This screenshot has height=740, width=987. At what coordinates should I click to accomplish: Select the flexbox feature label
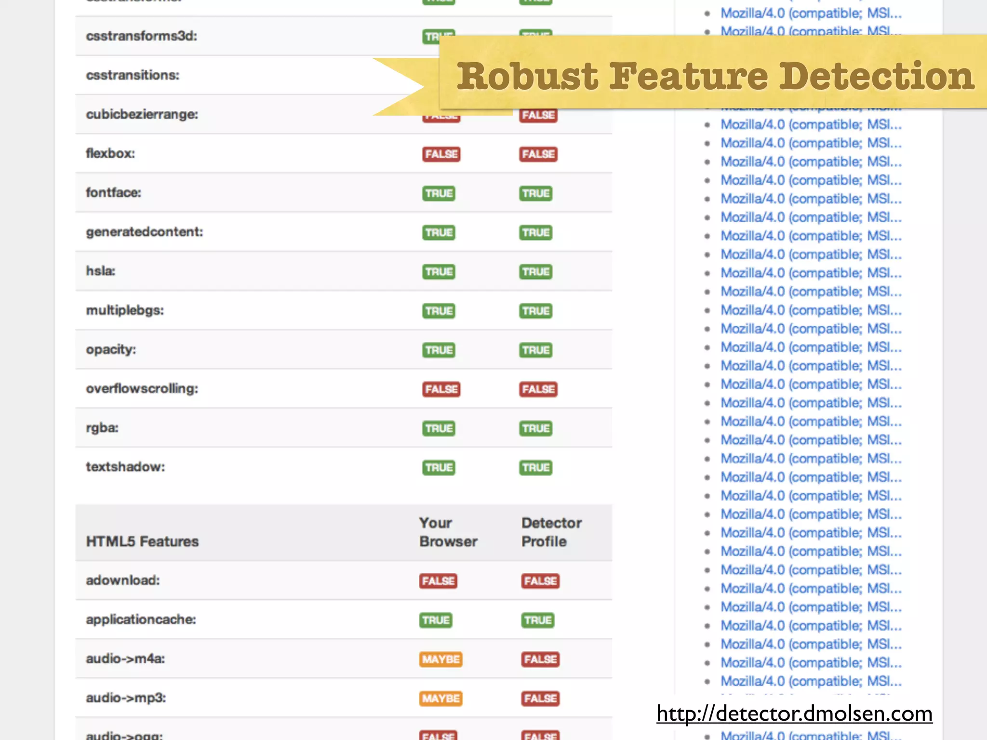point(110,154)
